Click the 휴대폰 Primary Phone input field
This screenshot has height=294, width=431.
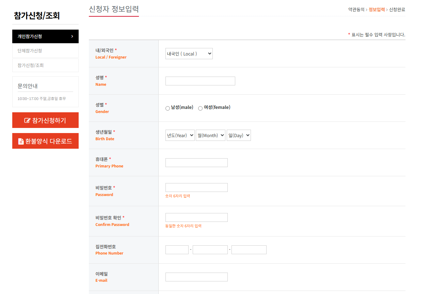pos(196,163)
